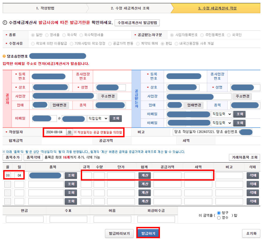Viewport: 263px width, 239px height.
Task: Change supplier address via 주소변경
Action: [107, 96]
